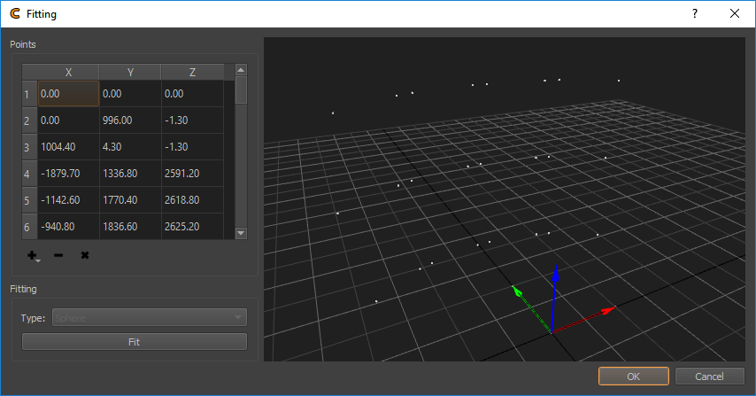This screenshot has width=756, height=396.
Task: Select the cell with value 996.00
Action: click(x=129, y=120)
